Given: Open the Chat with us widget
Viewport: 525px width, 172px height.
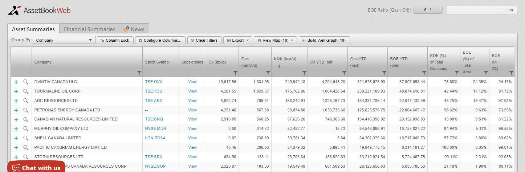Looking at the screenshot, I should [x=36, y=168].
